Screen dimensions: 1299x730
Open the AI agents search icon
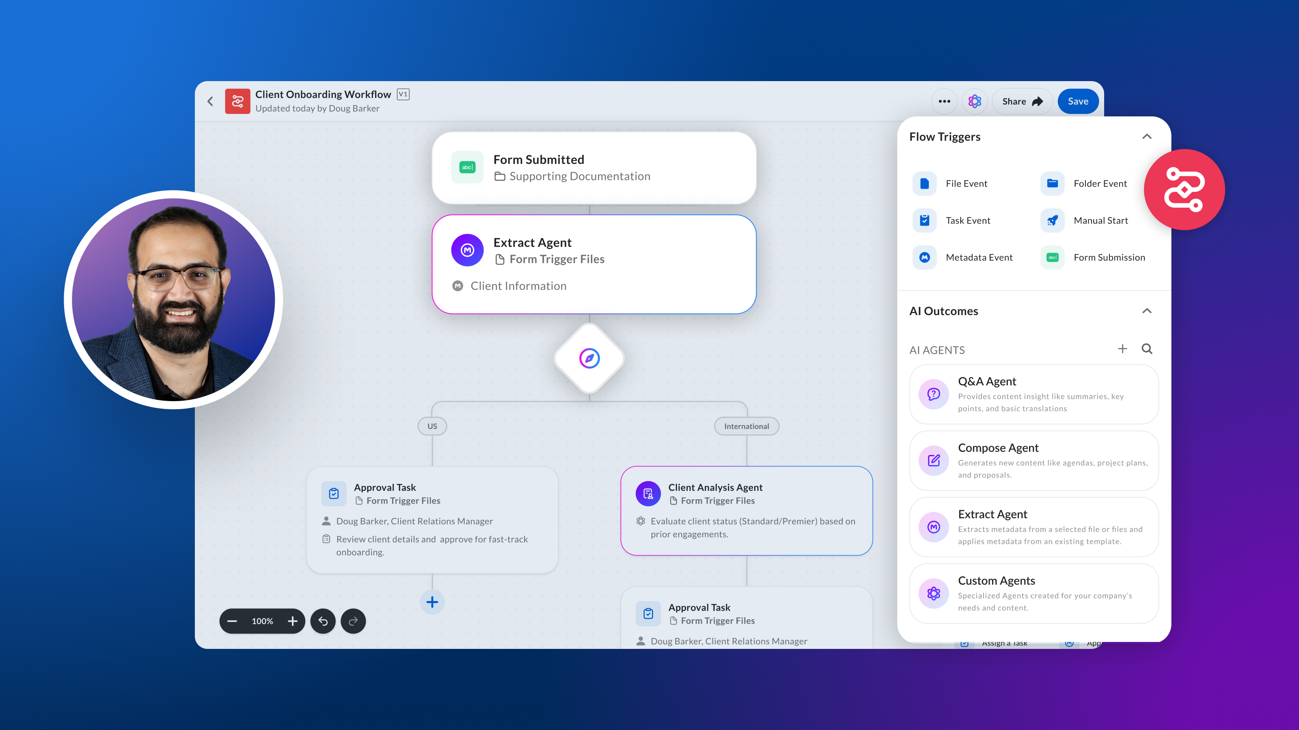click(1147, 349)
